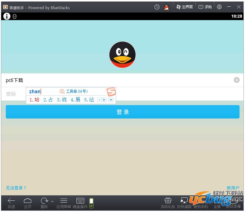This screenshot has height=212, width=245.
Task: Show next page of IME candidates
Action: click(104, 100)
